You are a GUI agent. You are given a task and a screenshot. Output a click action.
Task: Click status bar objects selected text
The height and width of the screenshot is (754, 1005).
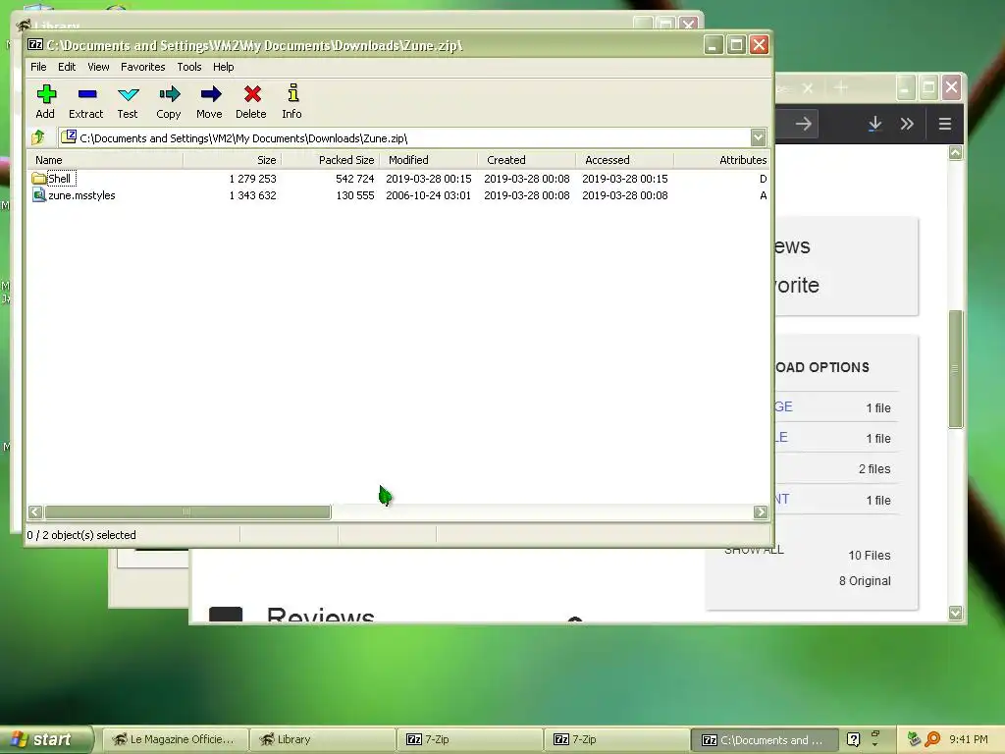pos(81,535)
